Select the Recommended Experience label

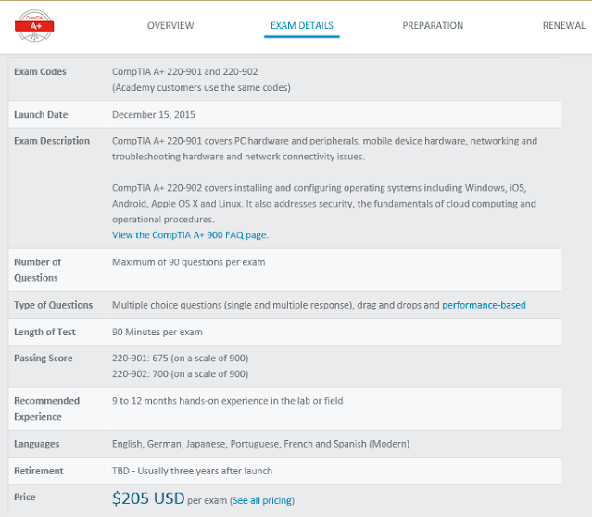point(47,409)
